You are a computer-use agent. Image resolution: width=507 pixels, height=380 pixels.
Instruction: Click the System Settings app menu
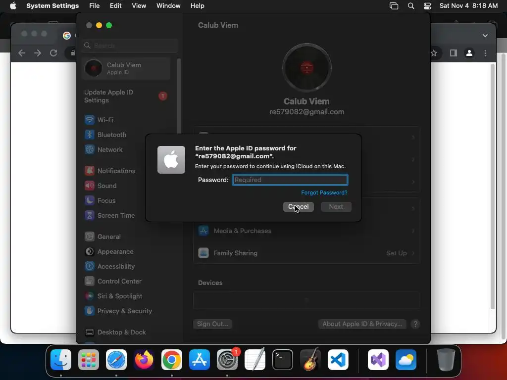click(x=52, y=6)
